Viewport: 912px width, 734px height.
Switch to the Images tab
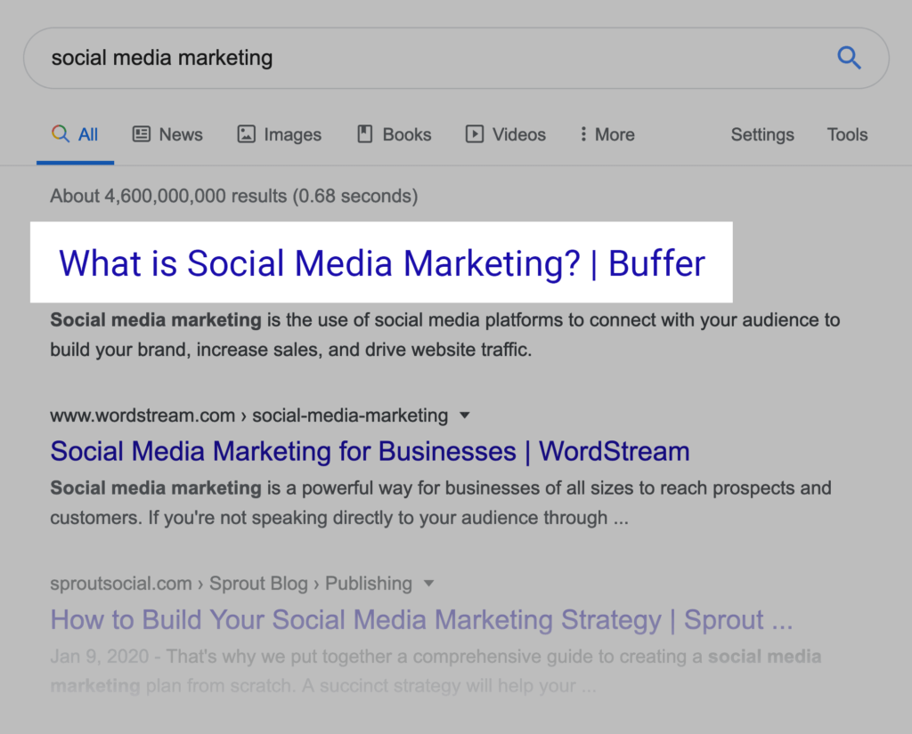tap(279, 135)
